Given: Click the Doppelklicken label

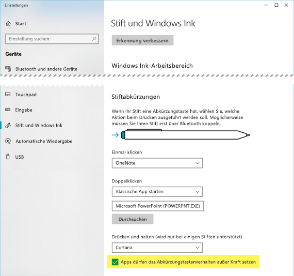Looking at the screenshot, I should [127, 181].
